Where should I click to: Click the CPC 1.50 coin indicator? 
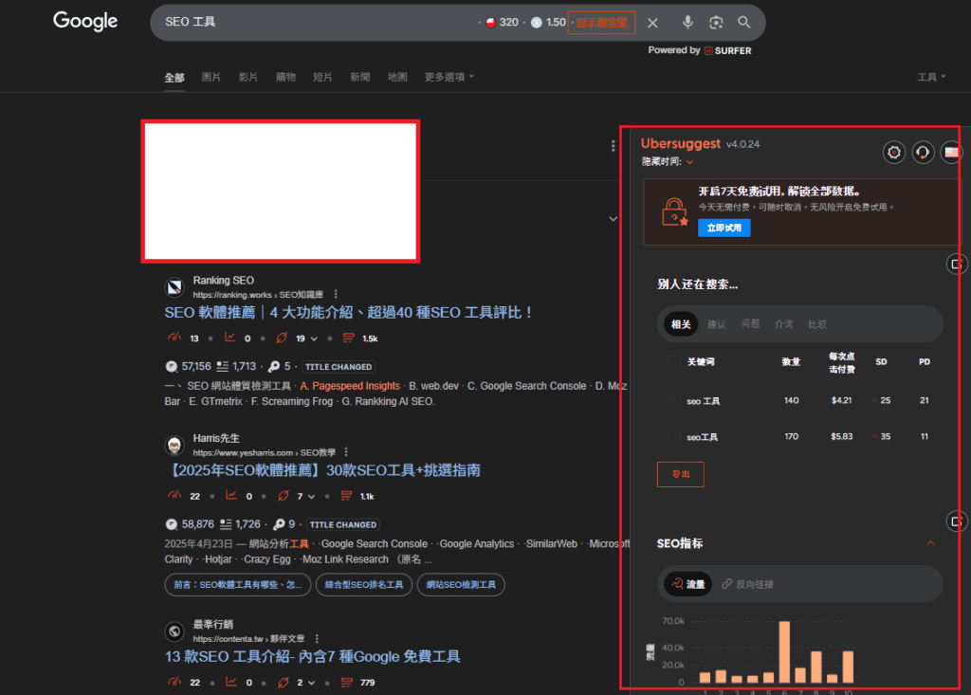(x=549, y=23)
